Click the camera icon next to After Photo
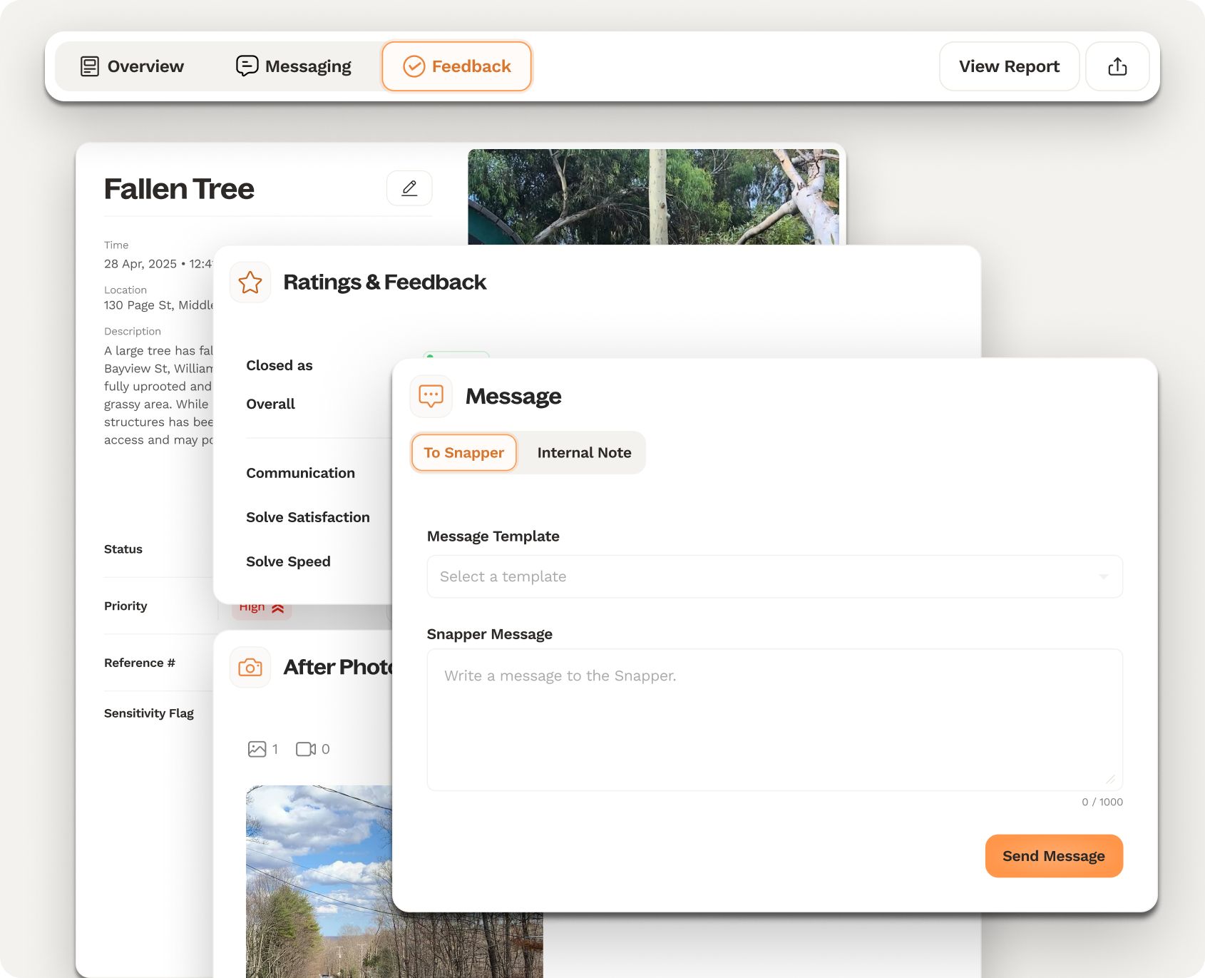The height and width of the screenshot is (978, 1205). coord(250,668)
